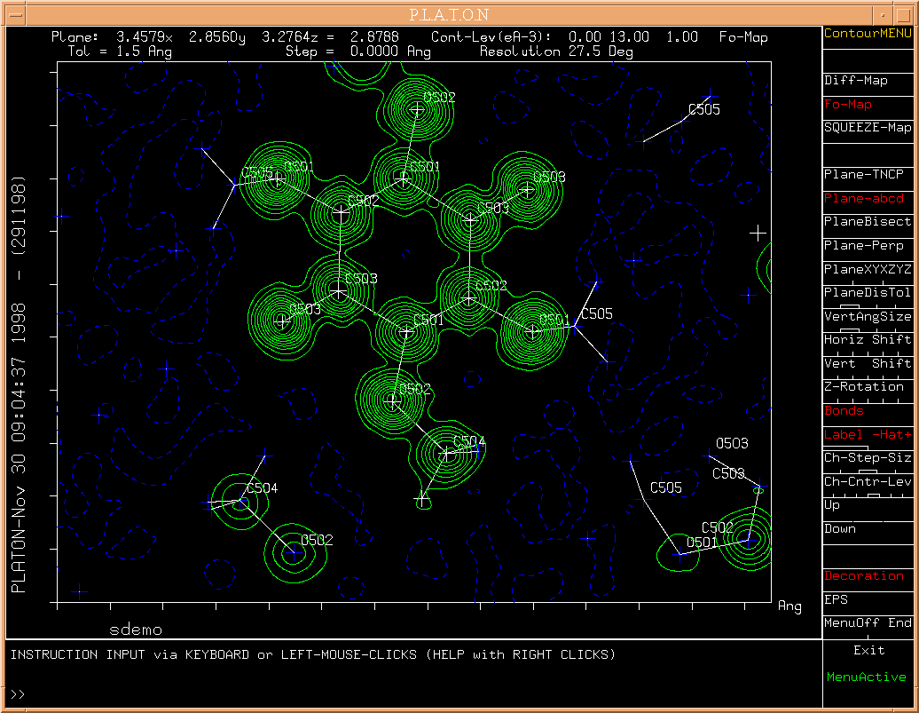Click the PlaneBisect option
Screen dimensions: 919x713
pyautogui.click(x=867, y=222)
